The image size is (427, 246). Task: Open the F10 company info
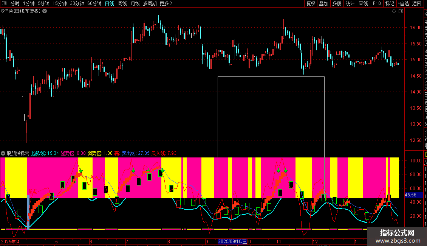click(377, 3)
